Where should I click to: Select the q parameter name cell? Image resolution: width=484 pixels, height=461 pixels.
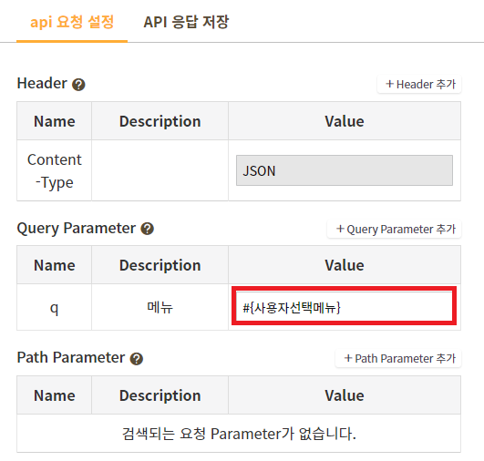[x=55, y=307]
